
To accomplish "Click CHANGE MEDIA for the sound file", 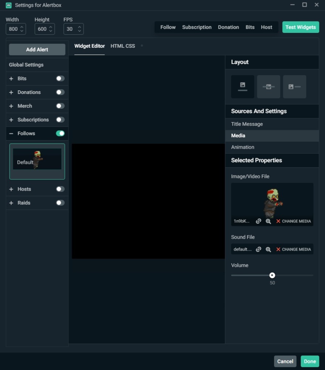I will [296, 249].
